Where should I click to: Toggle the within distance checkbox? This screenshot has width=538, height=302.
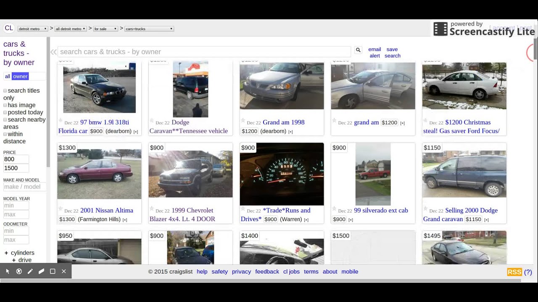tap(5, 134)
